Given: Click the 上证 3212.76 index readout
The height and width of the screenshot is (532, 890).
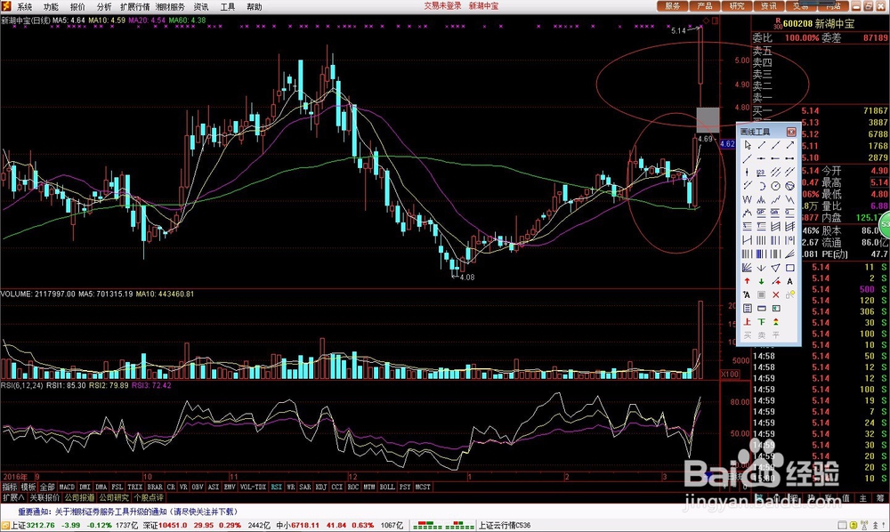Looking at the screenshot, I should (33, 525).
